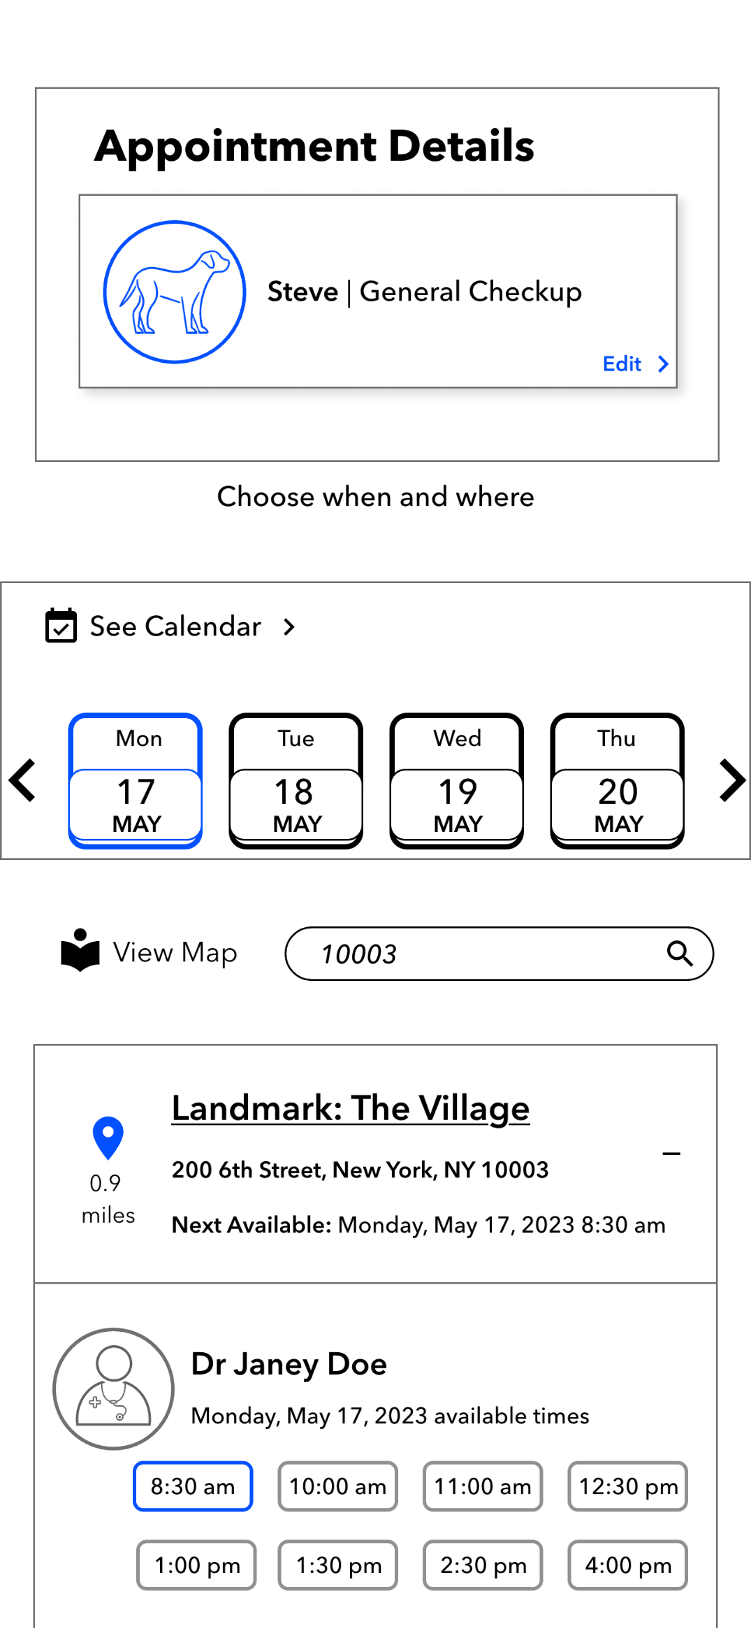Click Dr Janey Doe's avatar icon
The height and width of the screenshot is (1629, 751).
(112, 1388)
